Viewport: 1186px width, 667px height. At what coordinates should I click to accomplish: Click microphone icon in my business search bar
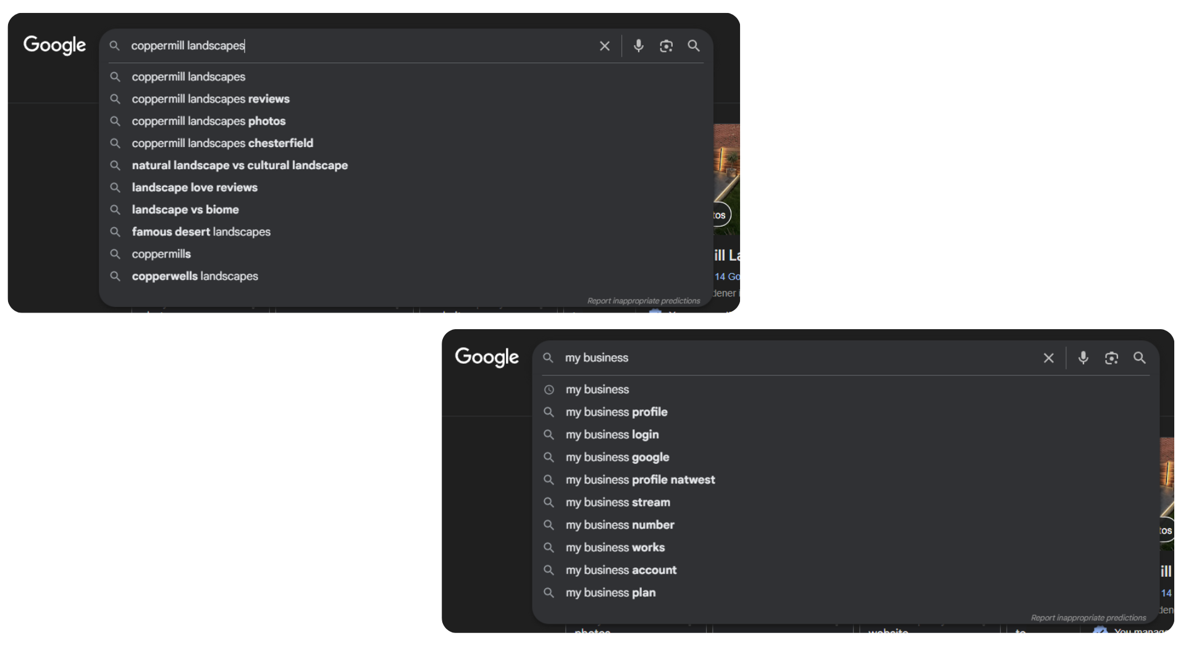[x=1083, y=358]
